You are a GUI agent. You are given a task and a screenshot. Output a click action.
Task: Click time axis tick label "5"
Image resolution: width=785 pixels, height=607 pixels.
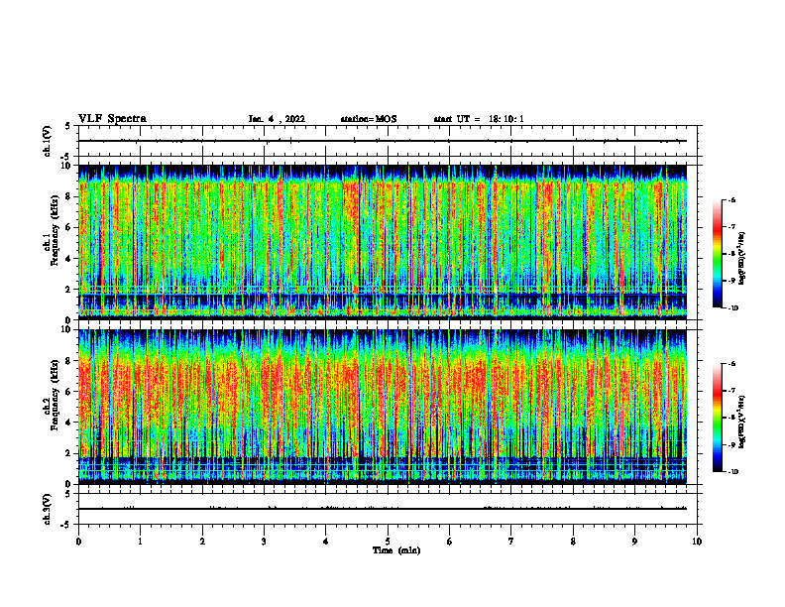click(x=388, y=542)
